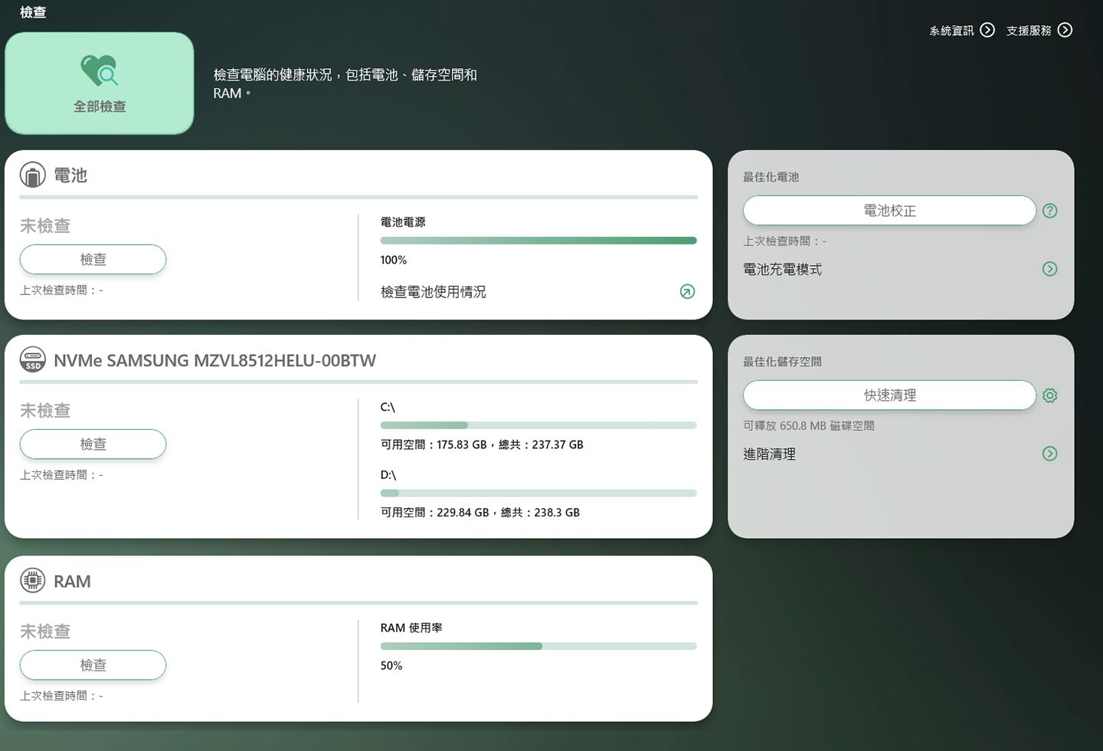This screenshot has width=1103, height=751.
Task: Click D:\ text 可用空間：229.84 GB
Action: tap(434, 513)
